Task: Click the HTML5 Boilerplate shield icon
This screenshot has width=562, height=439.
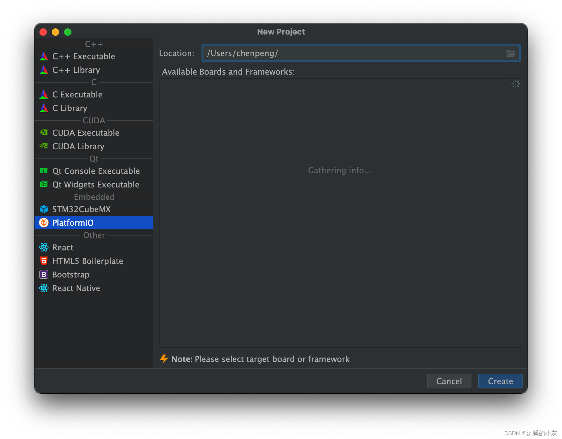Action: pos(44,261)
